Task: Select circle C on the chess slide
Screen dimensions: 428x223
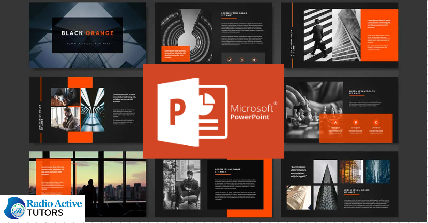Action: 376,123
